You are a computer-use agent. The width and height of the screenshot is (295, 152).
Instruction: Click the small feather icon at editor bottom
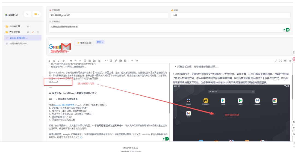pyautogui.click(x=164, y=139)
